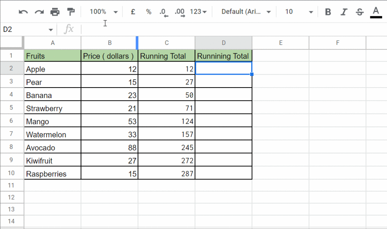Image resolution: width=387 pixels, height=229 pixels.
Task: Select the Paint format tool
Action: click(70, 11)
